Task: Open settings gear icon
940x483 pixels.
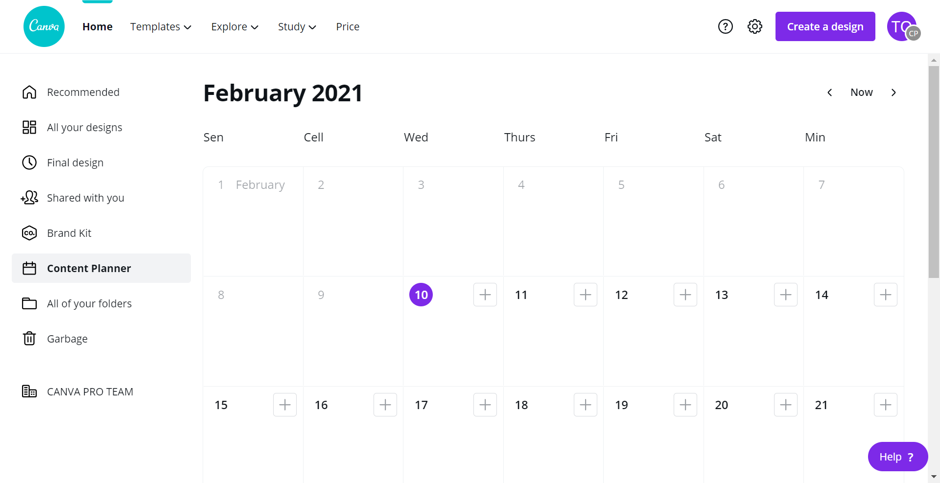Action: coord(754,26)
